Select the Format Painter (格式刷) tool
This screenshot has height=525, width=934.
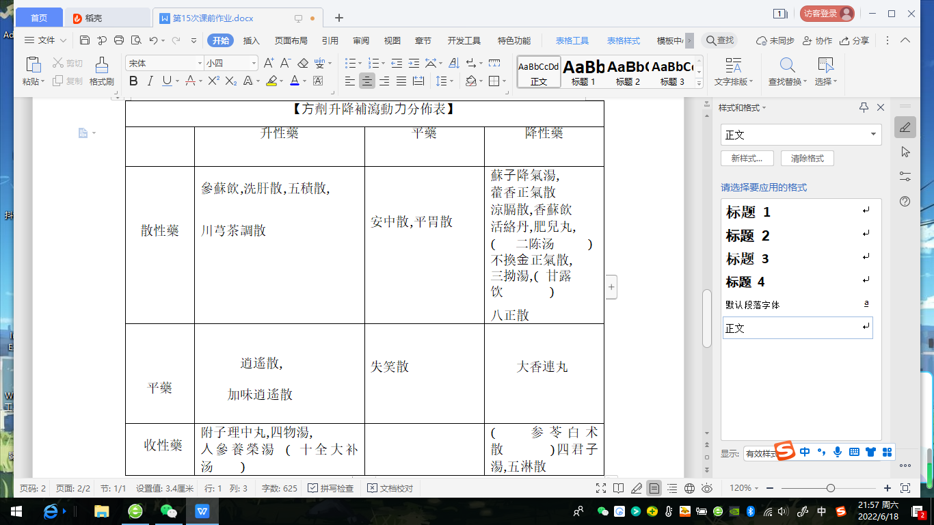click(102, 71)
